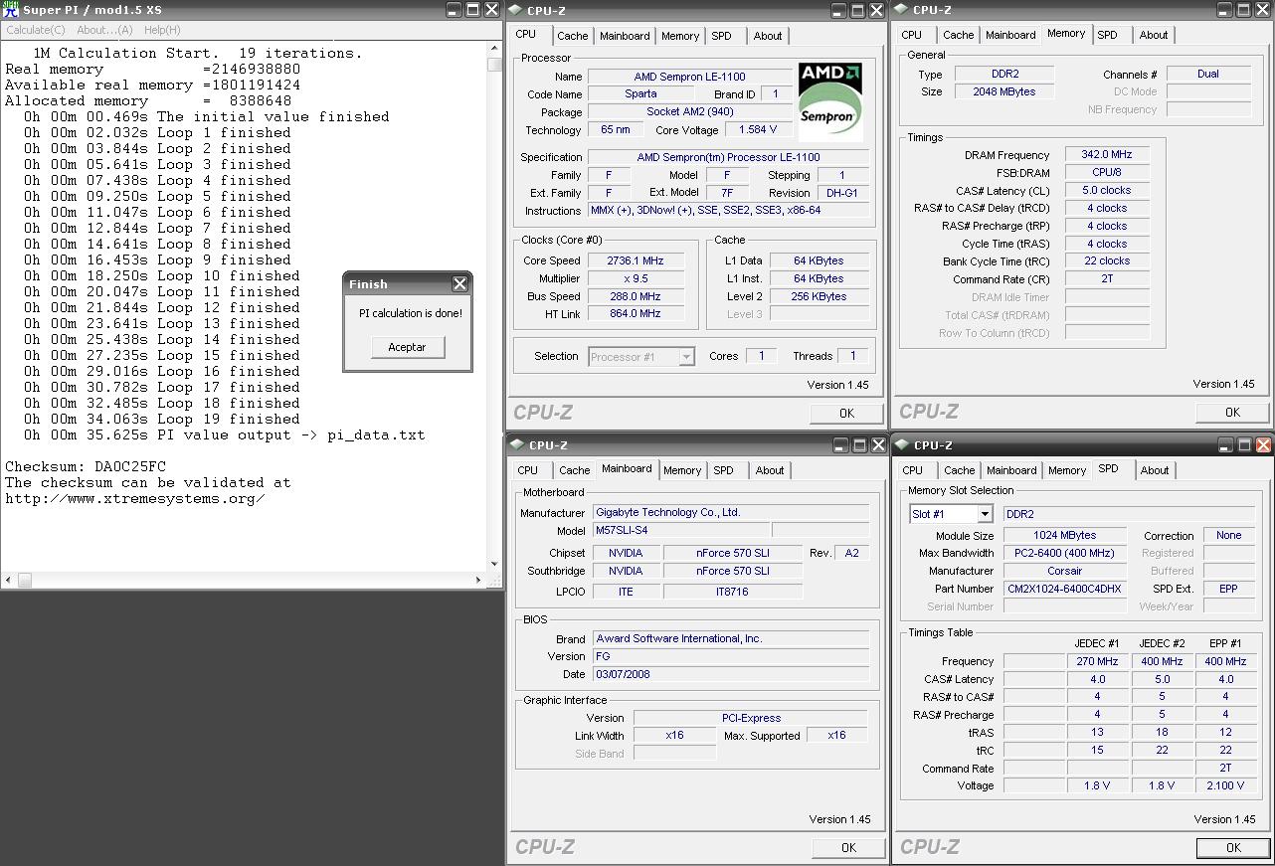1275x866 pixels.
Task: Maximize the Super PI window
Action: (473, 10)
